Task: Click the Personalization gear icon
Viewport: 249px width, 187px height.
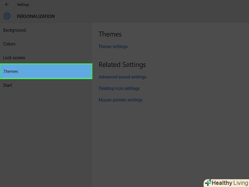Action: click(x=7, y=16)
